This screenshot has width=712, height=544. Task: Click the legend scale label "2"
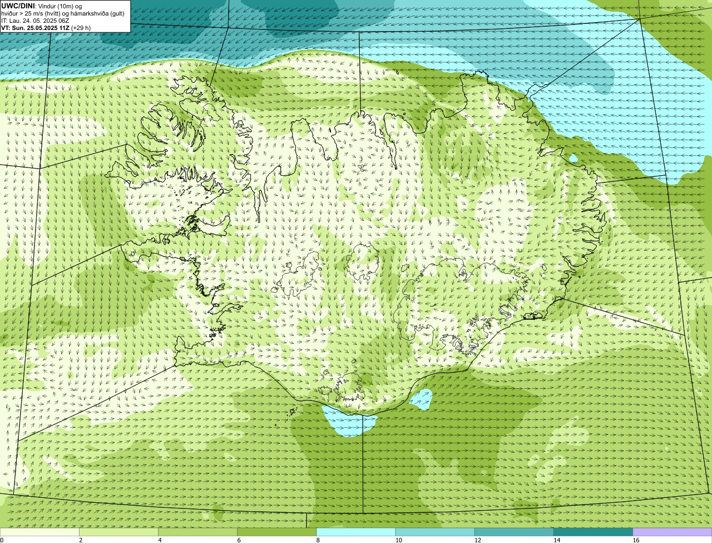81,540
